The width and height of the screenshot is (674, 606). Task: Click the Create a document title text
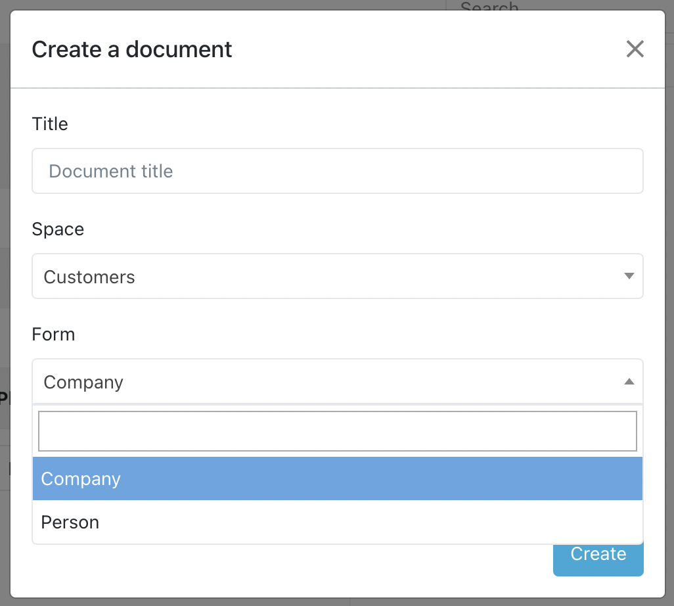(x=131, y=49)
